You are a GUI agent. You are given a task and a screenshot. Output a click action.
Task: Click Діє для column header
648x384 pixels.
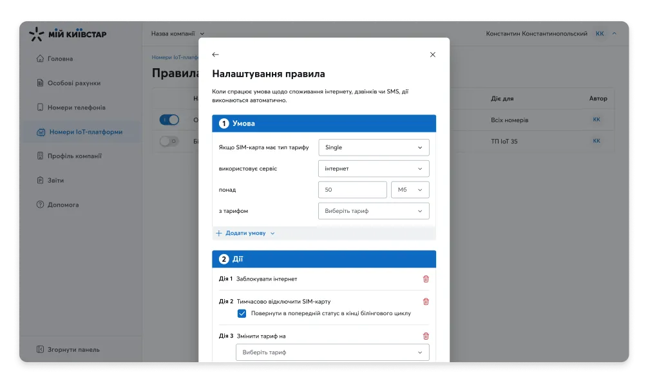[502, 98]
